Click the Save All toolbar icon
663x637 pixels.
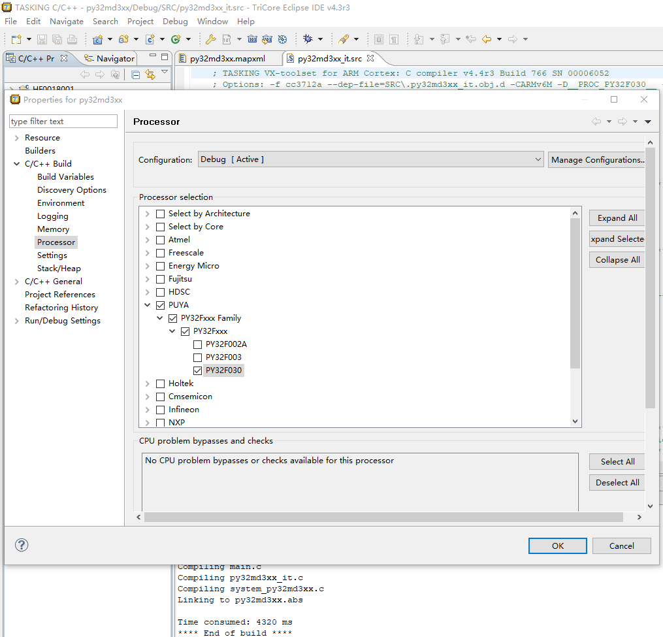57,39
